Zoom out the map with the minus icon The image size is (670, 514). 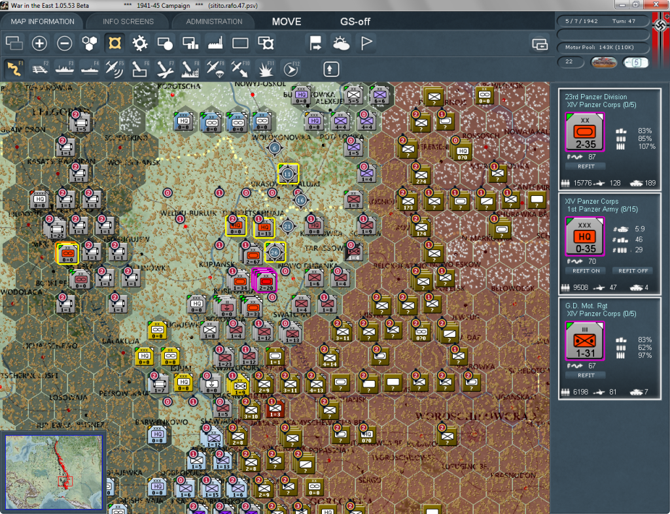[65, 43]
